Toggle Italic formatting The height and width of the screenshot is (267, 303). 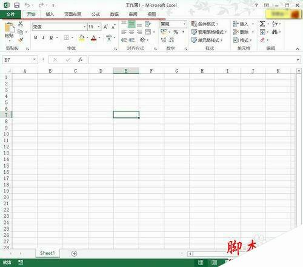coord(43,38)
